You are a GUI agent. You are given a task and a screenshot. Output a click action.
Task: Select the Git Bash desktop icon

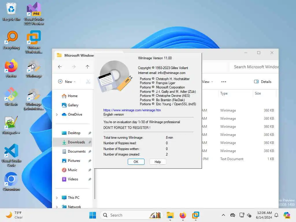pos(11,97)
